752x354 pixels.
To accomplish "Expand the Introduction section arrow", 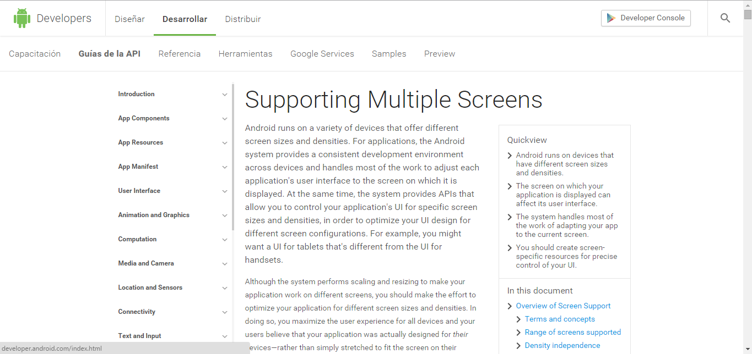I will [224, 95].
